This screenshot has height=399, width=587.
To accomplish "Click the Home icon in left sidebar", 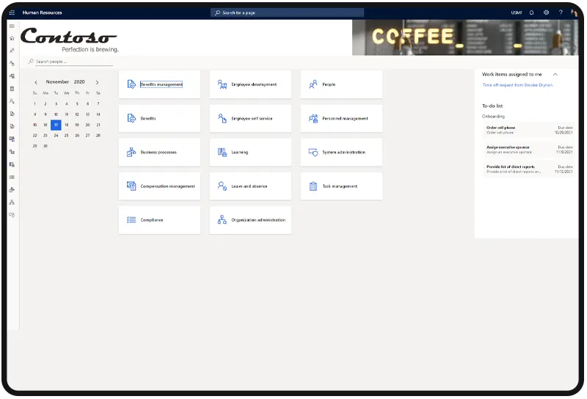I will point(12,38).
